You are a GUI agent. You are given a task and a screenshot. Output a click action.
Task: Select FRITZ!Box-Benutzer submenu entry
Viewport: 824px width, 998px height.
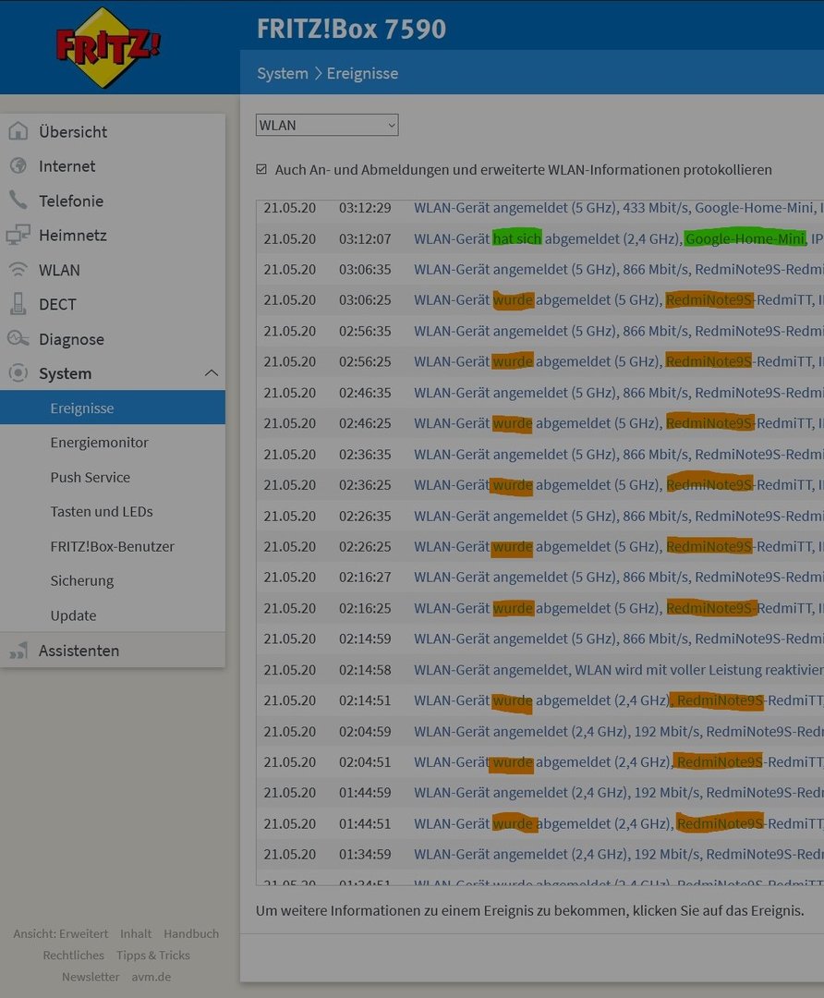click(113, 545)
